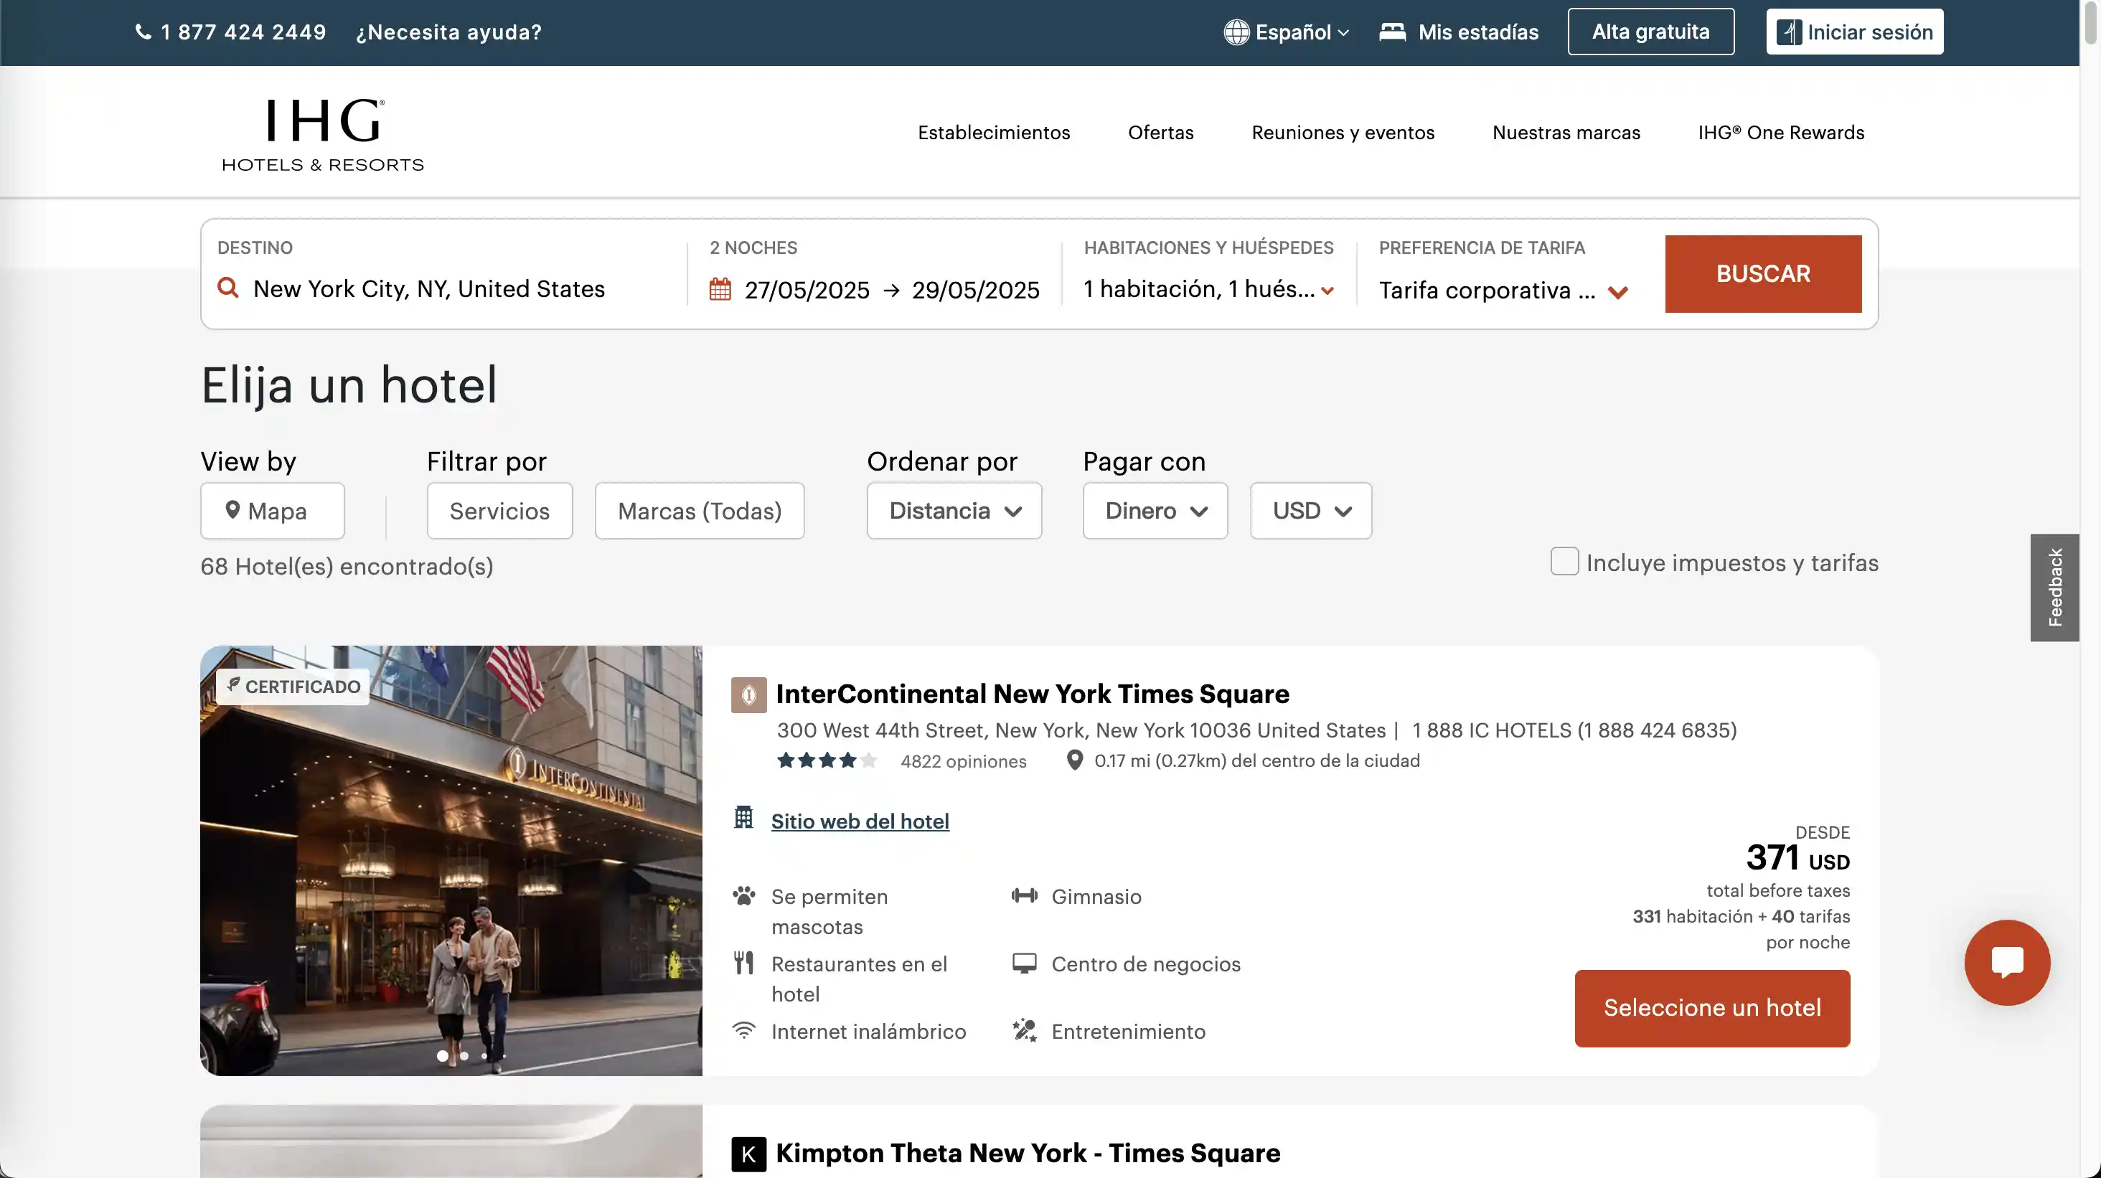Open the USD currency dropdown
Screen dimensions: 2101x1178
tap(1311, 510)
